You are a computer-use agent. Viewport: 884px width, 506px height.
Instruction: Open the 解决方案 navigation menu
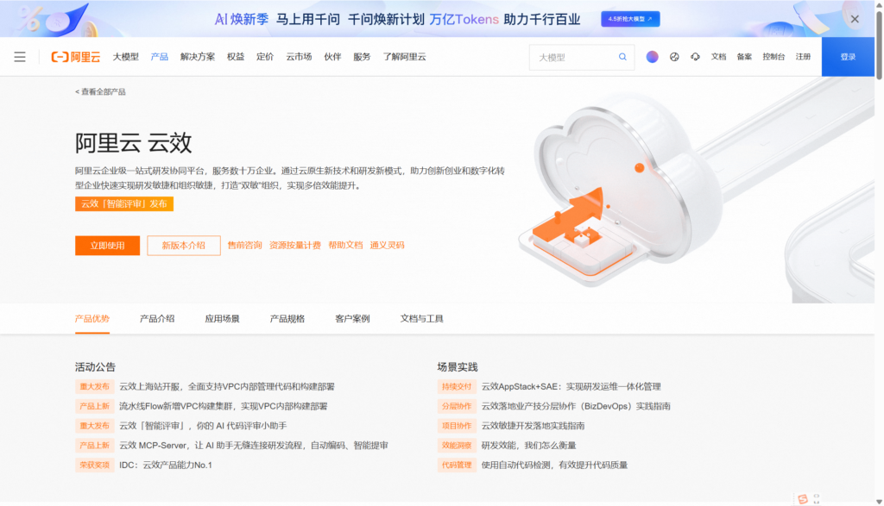pos(198,57)
